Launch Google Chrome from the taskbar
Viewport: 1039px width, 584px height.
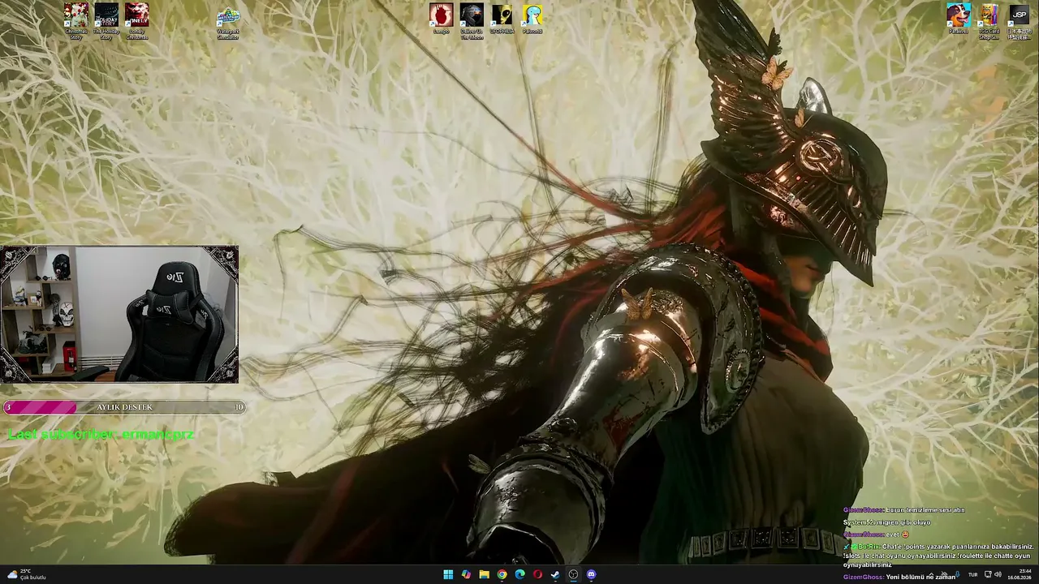[502, 574]
